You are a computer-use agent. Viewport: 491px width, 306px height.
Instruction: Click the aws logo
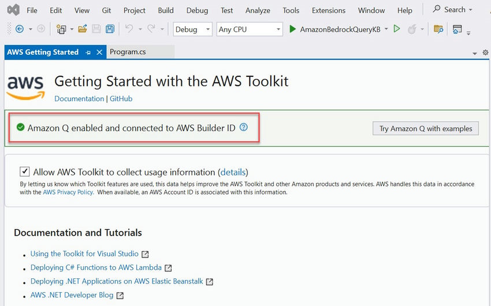pos(25,87)
